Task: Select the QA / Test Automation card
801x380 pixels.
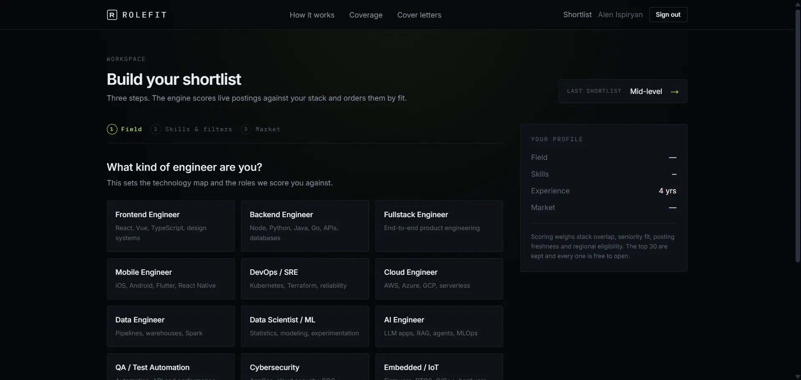Action: click(171, 367)
